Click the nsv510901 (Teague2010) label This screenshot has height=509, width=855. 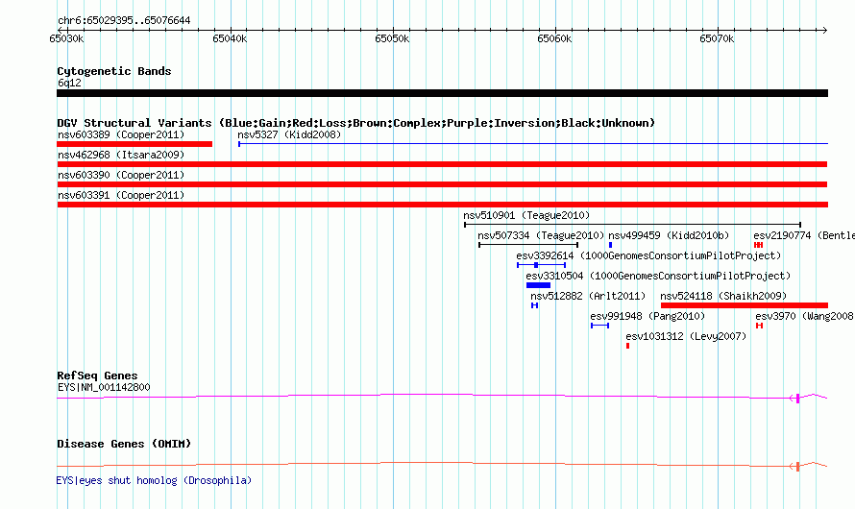click(x=526, y=215)
